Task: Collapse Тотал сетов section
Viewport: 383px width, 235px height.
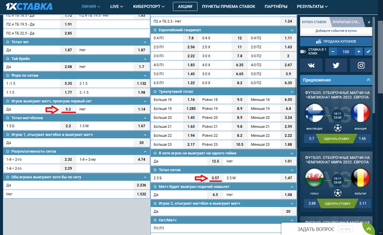Action: tap(292, 170)
